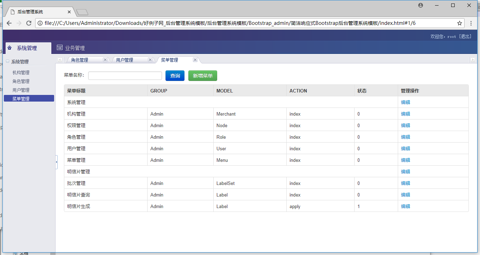Open the 业务管理 top navigation tab

point(71,48)
